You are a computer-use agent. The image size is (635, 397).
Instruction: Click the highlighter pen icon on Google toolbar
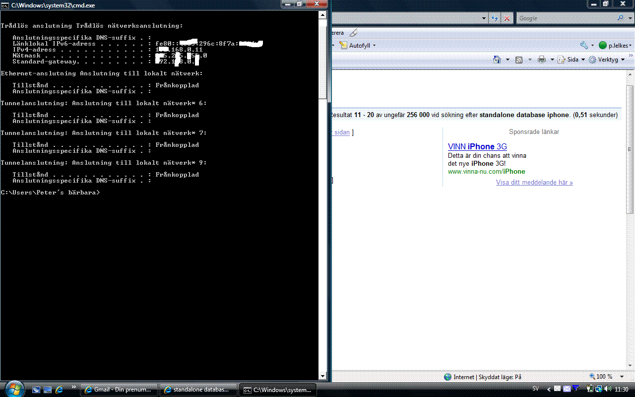tap(353, 33)
